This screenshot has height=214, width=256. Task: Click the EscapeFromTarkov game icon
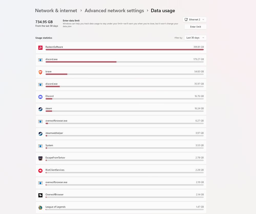pyautogui.click(x=40, y=158)
